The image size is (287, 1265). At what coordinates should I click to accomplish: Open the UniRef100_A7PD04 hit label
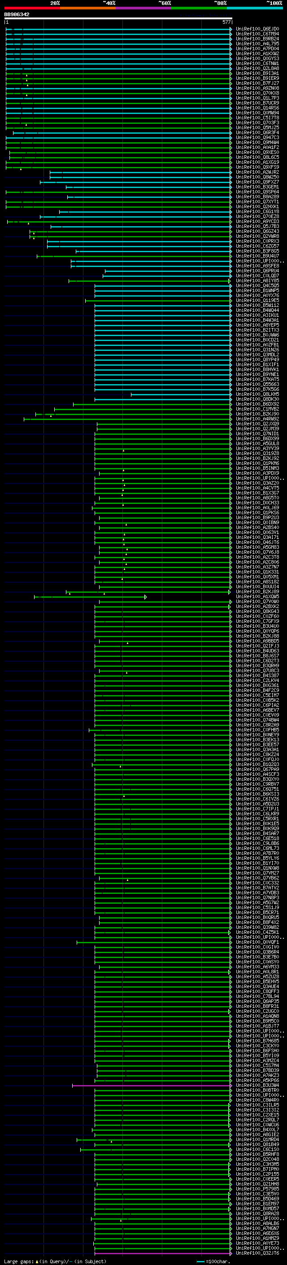click(x=257, y=48)
